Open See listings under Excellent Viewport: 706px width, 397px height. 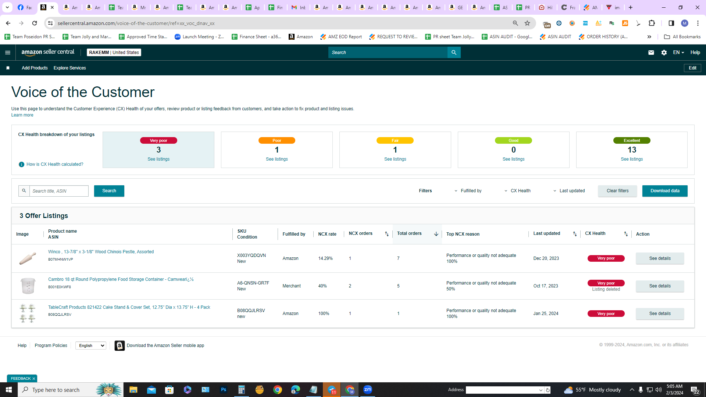[632, 159]
